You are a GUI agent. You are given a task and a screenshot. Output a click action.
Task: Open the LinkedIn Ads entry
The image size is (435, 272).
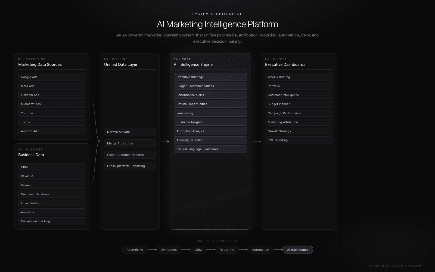tap(52, 95)
